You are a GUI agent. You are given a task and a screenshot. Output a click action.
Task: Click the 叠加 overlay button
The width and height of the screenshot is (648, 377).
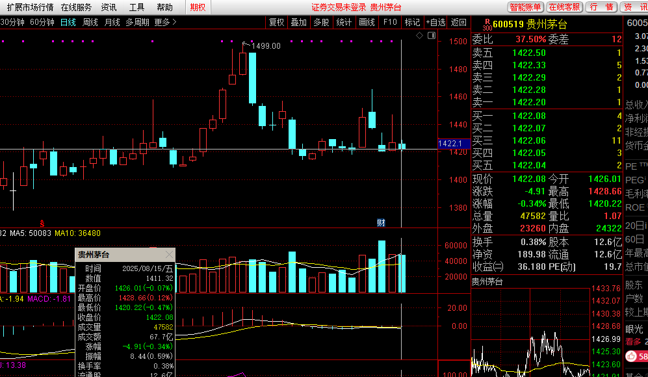pos(298,22)
